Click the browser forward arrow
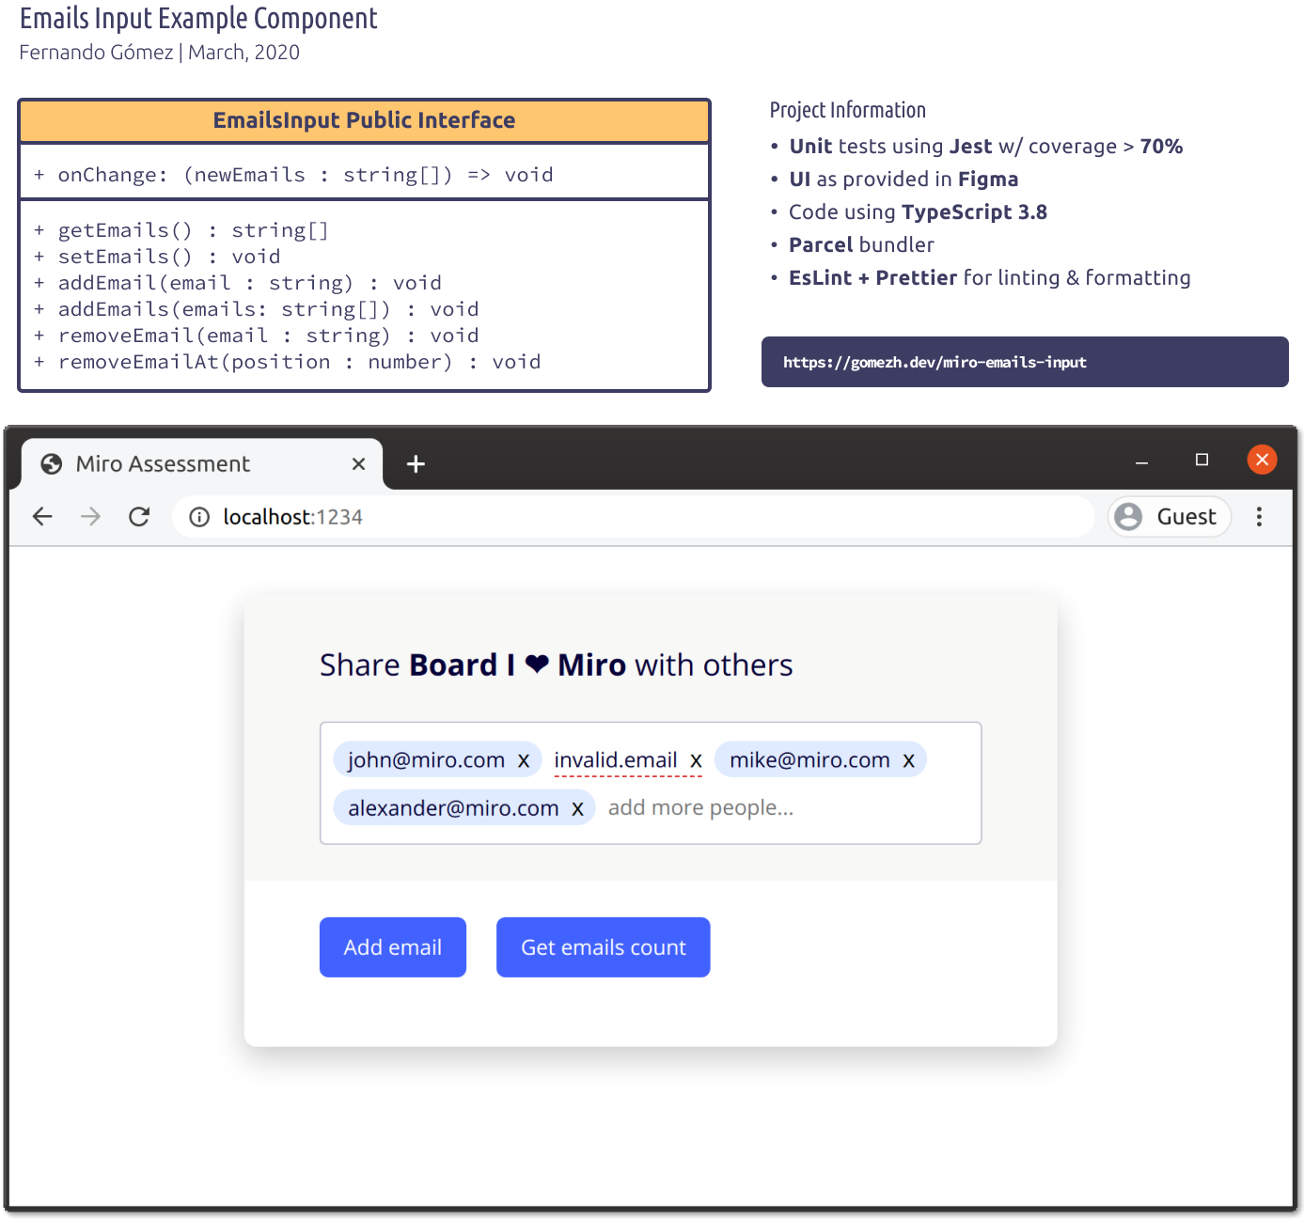Viewport: 1304px width, 1219px height. (90, 517)
